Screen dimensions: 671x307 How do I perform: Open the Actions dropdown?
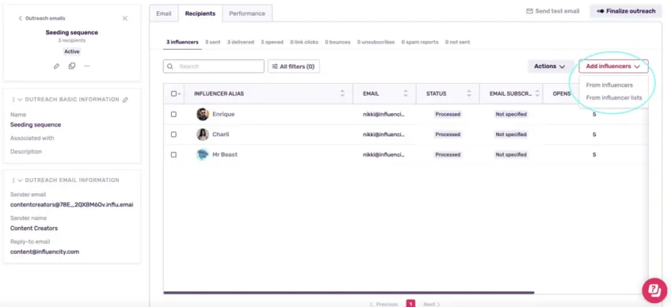[550, 66]
